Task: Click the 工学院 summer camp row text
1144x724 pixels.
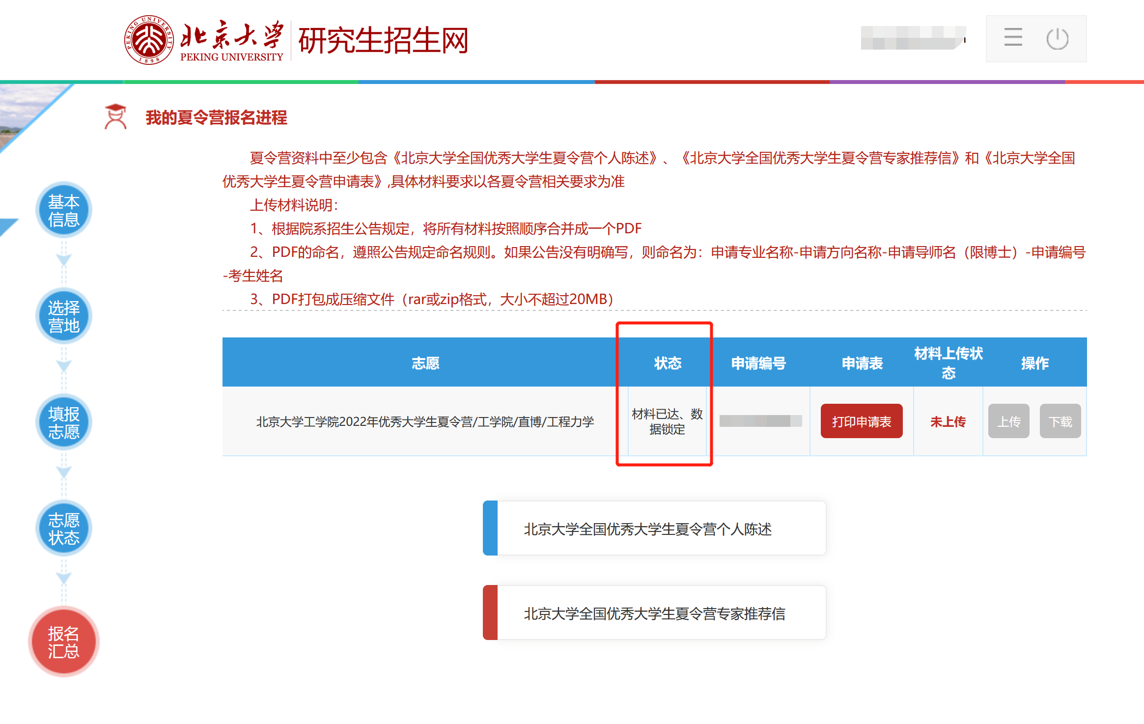Action: pos(425,421)
